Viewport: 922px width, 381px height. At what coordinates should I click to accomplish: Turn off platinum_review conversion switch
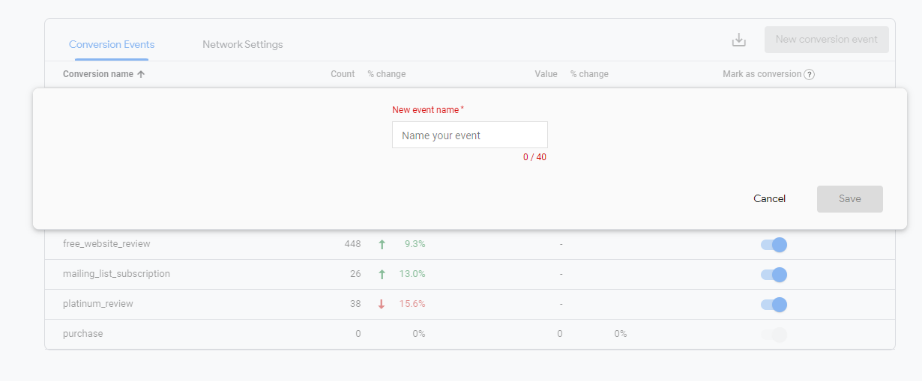(774, 305)
